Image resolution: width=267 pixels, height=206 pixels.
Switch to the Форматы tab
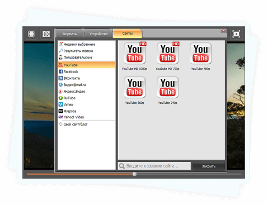coord(70,33)
